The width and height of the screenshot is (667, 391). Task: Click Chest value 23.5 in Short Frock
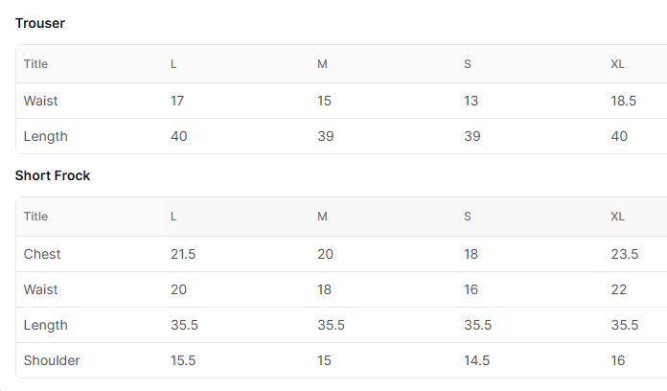tap(625, 254)
